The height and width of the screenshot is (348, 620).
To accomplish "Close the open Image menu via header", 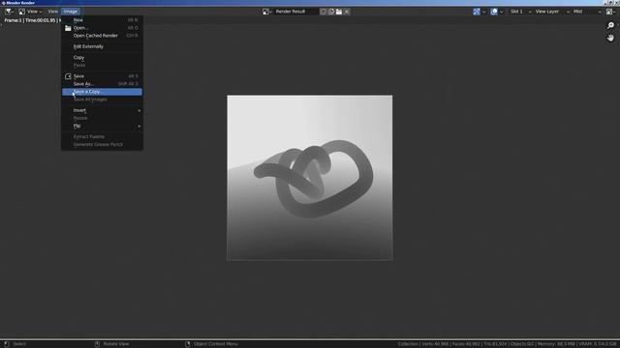I will (x=71, y=12).
